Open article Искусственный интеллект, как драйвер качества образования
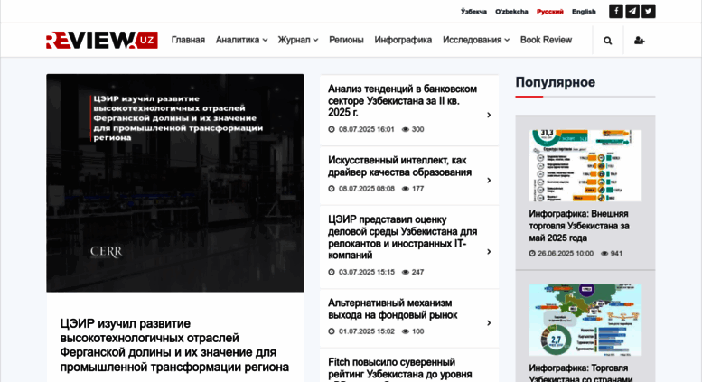 pos(399,166)
